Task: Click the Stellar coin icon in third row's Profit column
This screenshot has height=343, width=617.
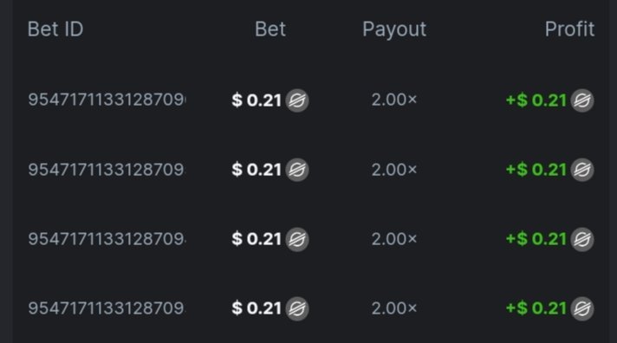Action: (x=582, y=239)
